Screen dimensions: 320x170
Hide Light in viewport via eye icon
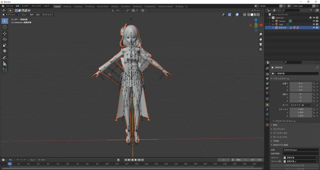(314, 24)
